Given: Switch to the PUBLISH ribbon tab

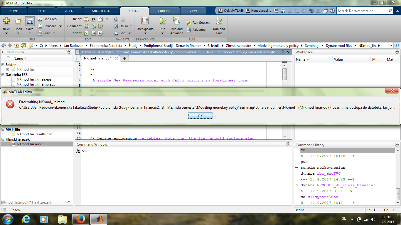Looking at the screenshot, I should [x=164, y=11].
